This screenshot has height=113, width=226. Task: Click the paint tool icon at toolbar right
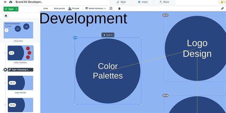(x=222, y=8)
